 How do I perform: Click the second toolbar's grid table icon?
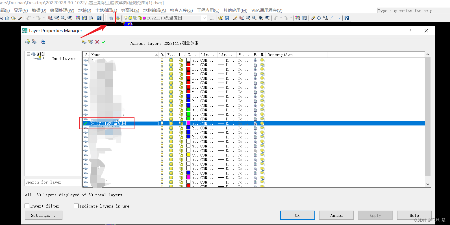304,18
